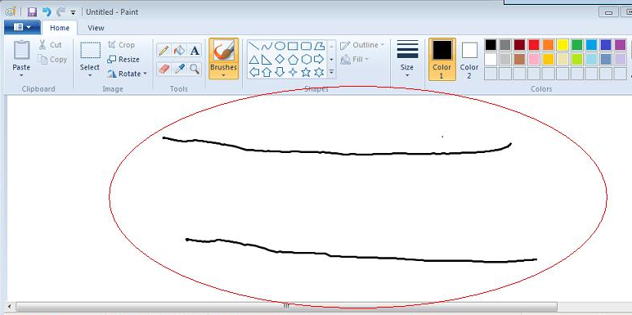Pick the Eraser tool
The width and height of the screenshot is (632, 315).
tap(164, 69)
